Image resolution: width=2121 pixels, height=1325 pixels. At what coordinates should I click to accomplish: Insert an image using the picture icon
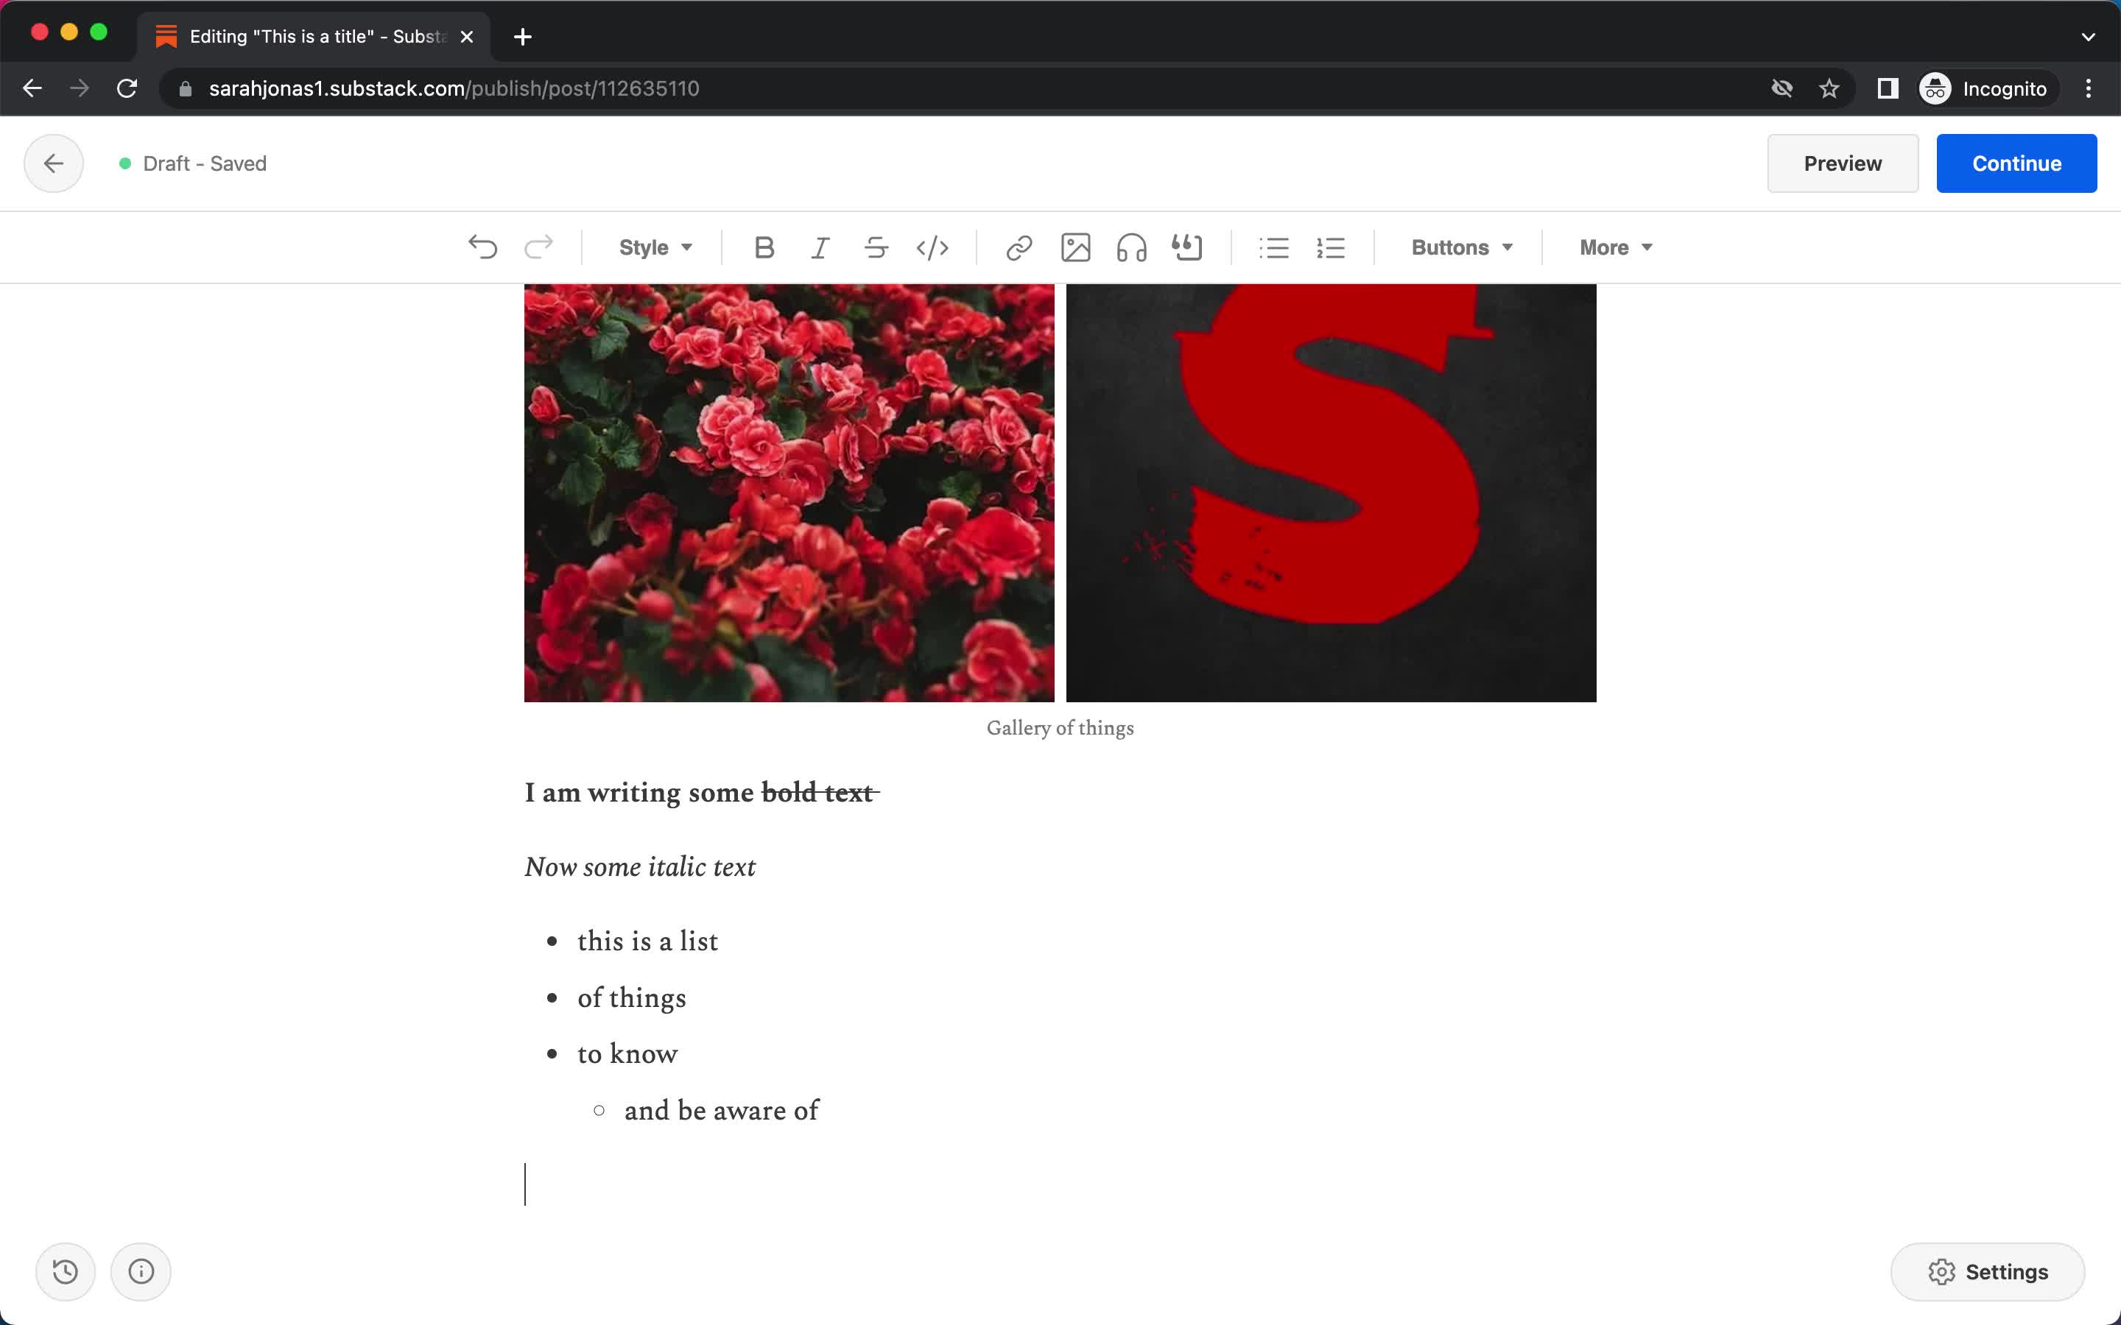click(x=1075, y=247)
